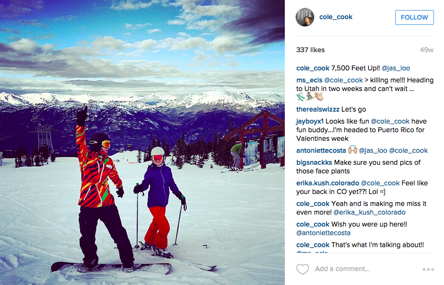Open @cole_cook mention in jayboyx1 comment
The width and height of the screenshot is (444, 285).
pos(390,121)
